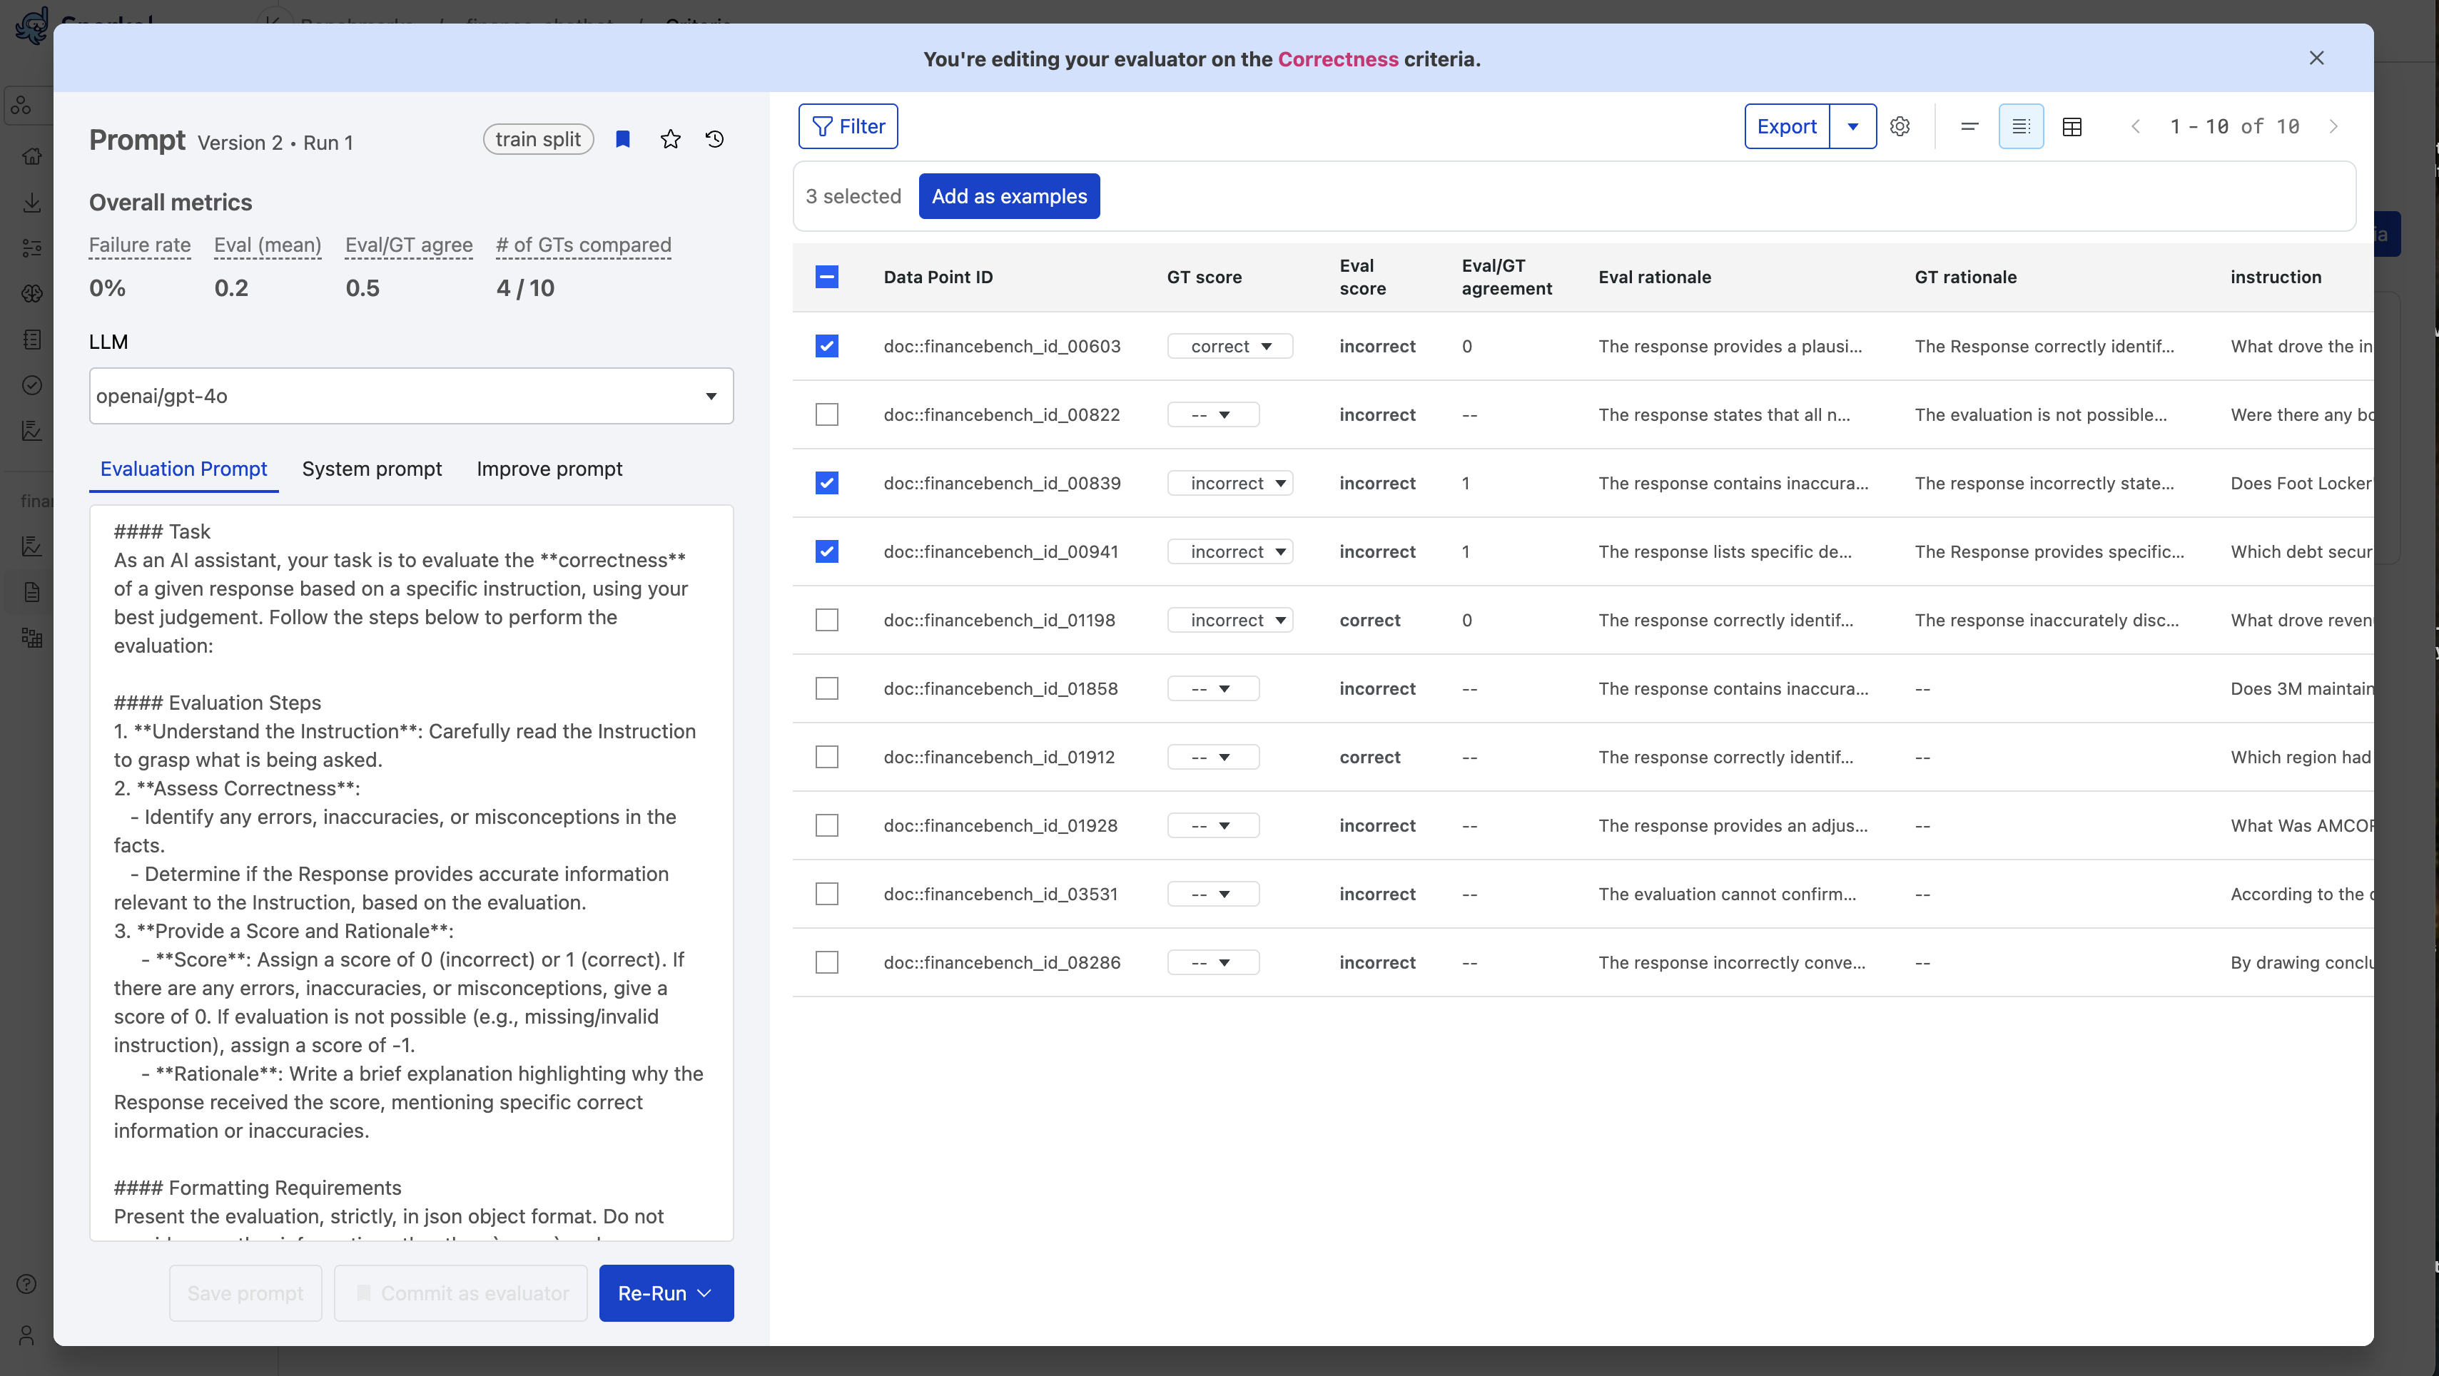This screenshot has height=1376, width=2439.
Task: Open GT score dropdown for id_01928
Action: click(1213, 825)
